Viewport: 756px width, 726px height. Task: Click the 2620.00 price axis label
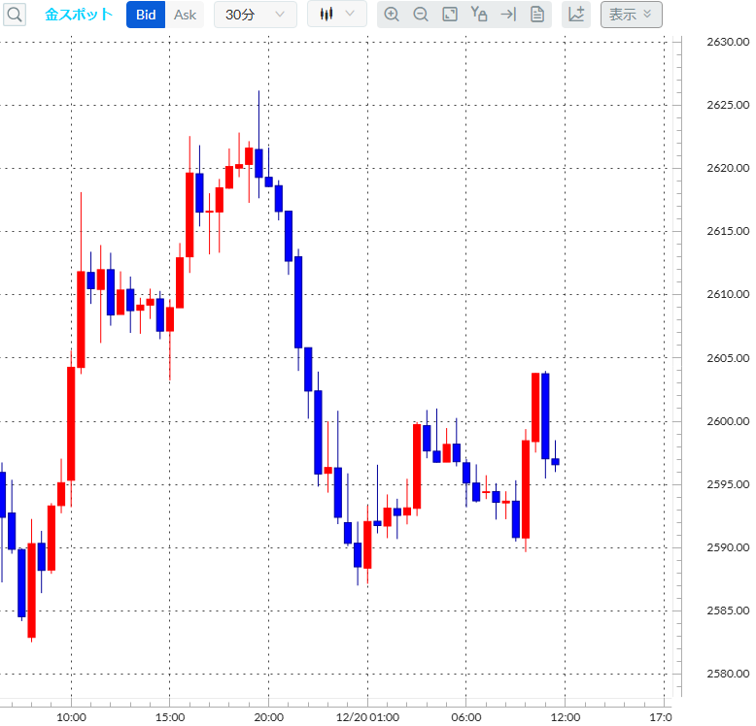(728, 168)
